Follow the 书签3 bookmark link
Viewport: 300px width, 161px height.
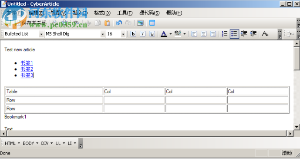tap(27, 75)
